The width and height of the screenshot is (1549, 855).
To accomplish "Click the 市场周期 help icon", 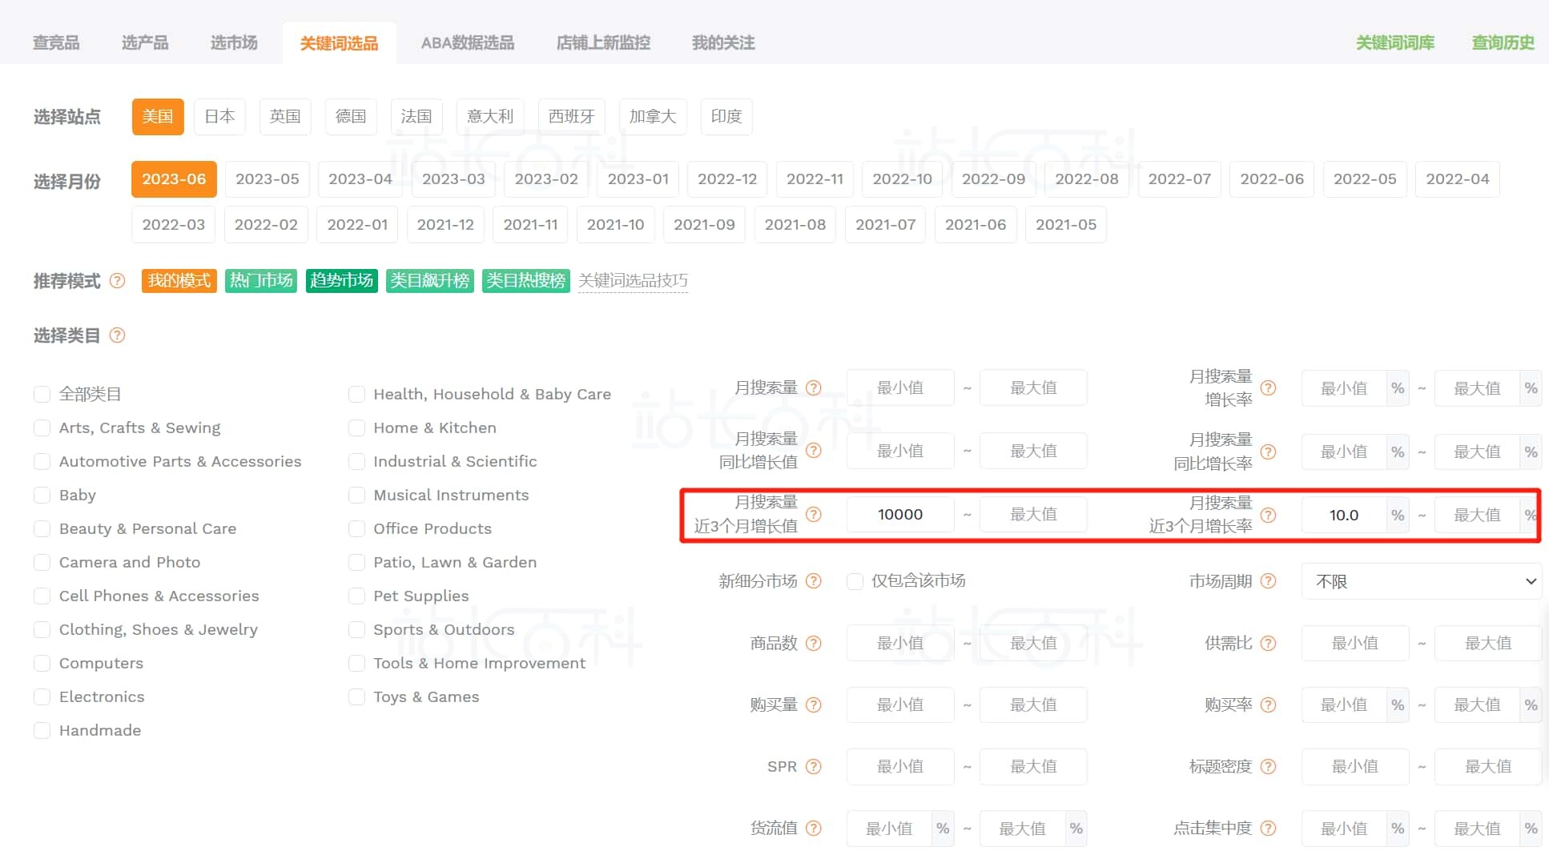I will tap(1268, 581).
